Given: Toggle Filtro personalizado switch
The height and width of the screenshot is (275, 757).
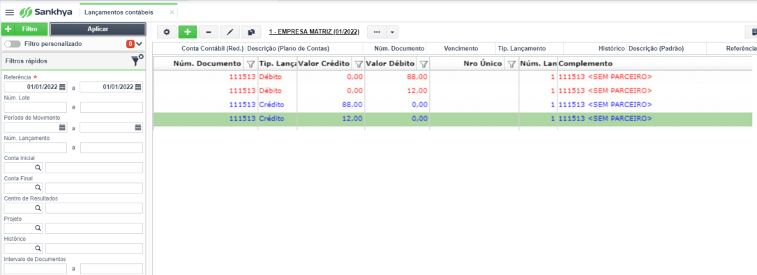Looking at the screenshot, I should (13, 44).
